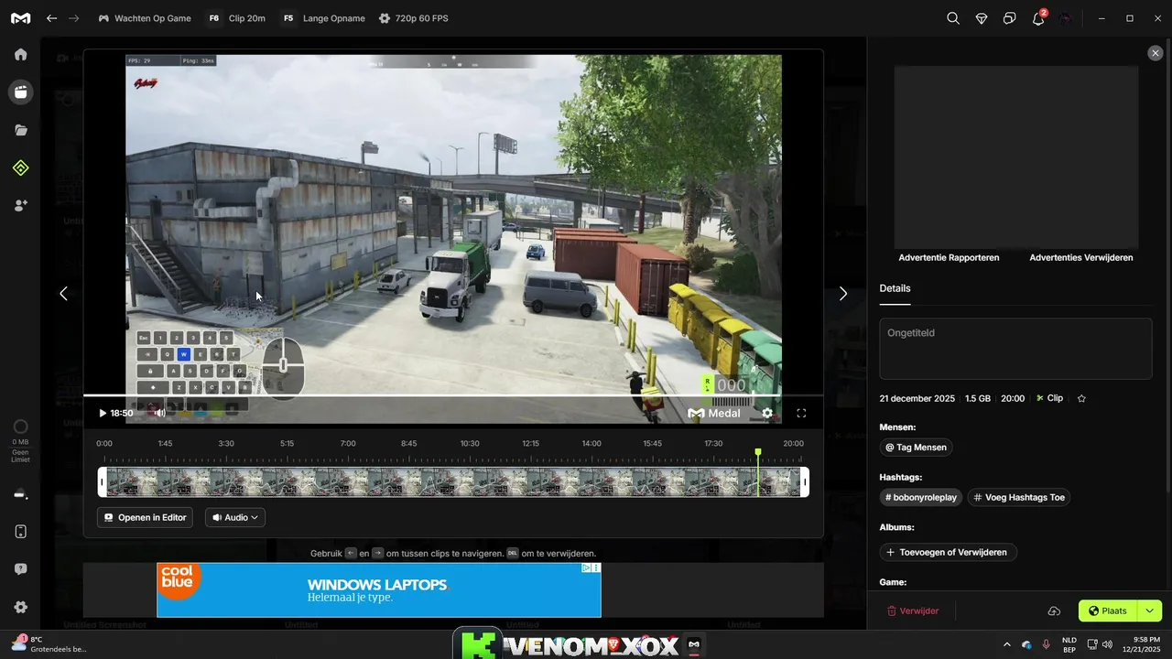
Task: Open the Home page in the Medal sidebar
Action: pyautogui.click(x=20, y=54)
